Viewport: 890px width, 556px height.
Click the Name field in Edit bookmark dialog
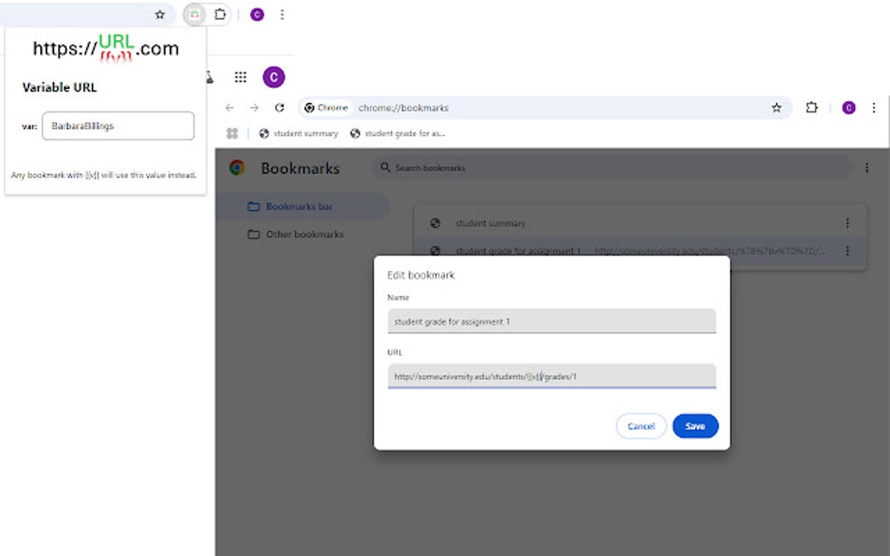(x=551, y=322)
